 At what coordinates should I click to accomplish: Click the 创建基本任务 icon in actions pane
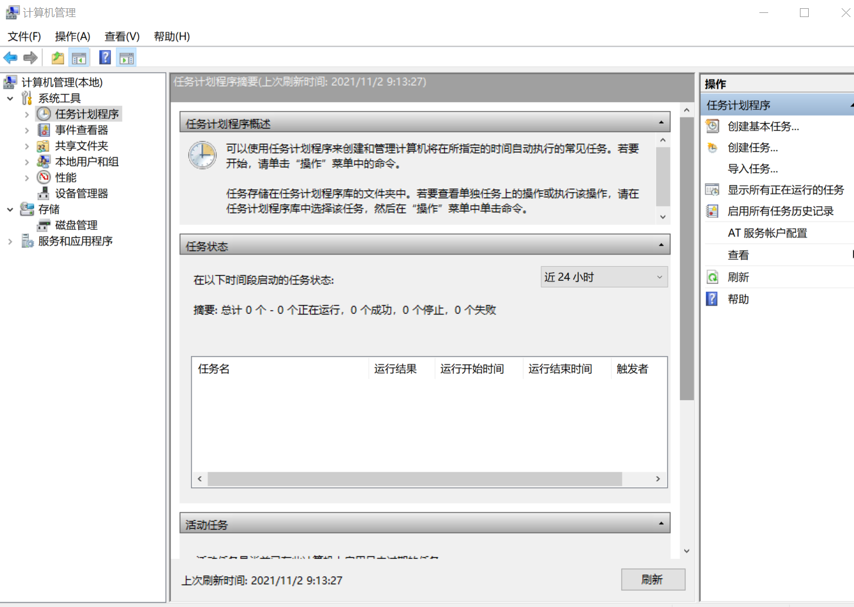pos(712,126)
